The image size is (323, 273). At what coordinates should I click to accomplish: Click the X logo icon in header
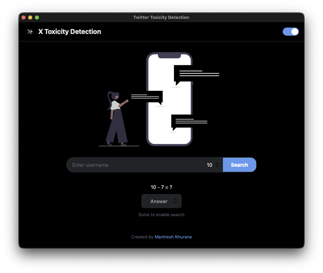30,32
